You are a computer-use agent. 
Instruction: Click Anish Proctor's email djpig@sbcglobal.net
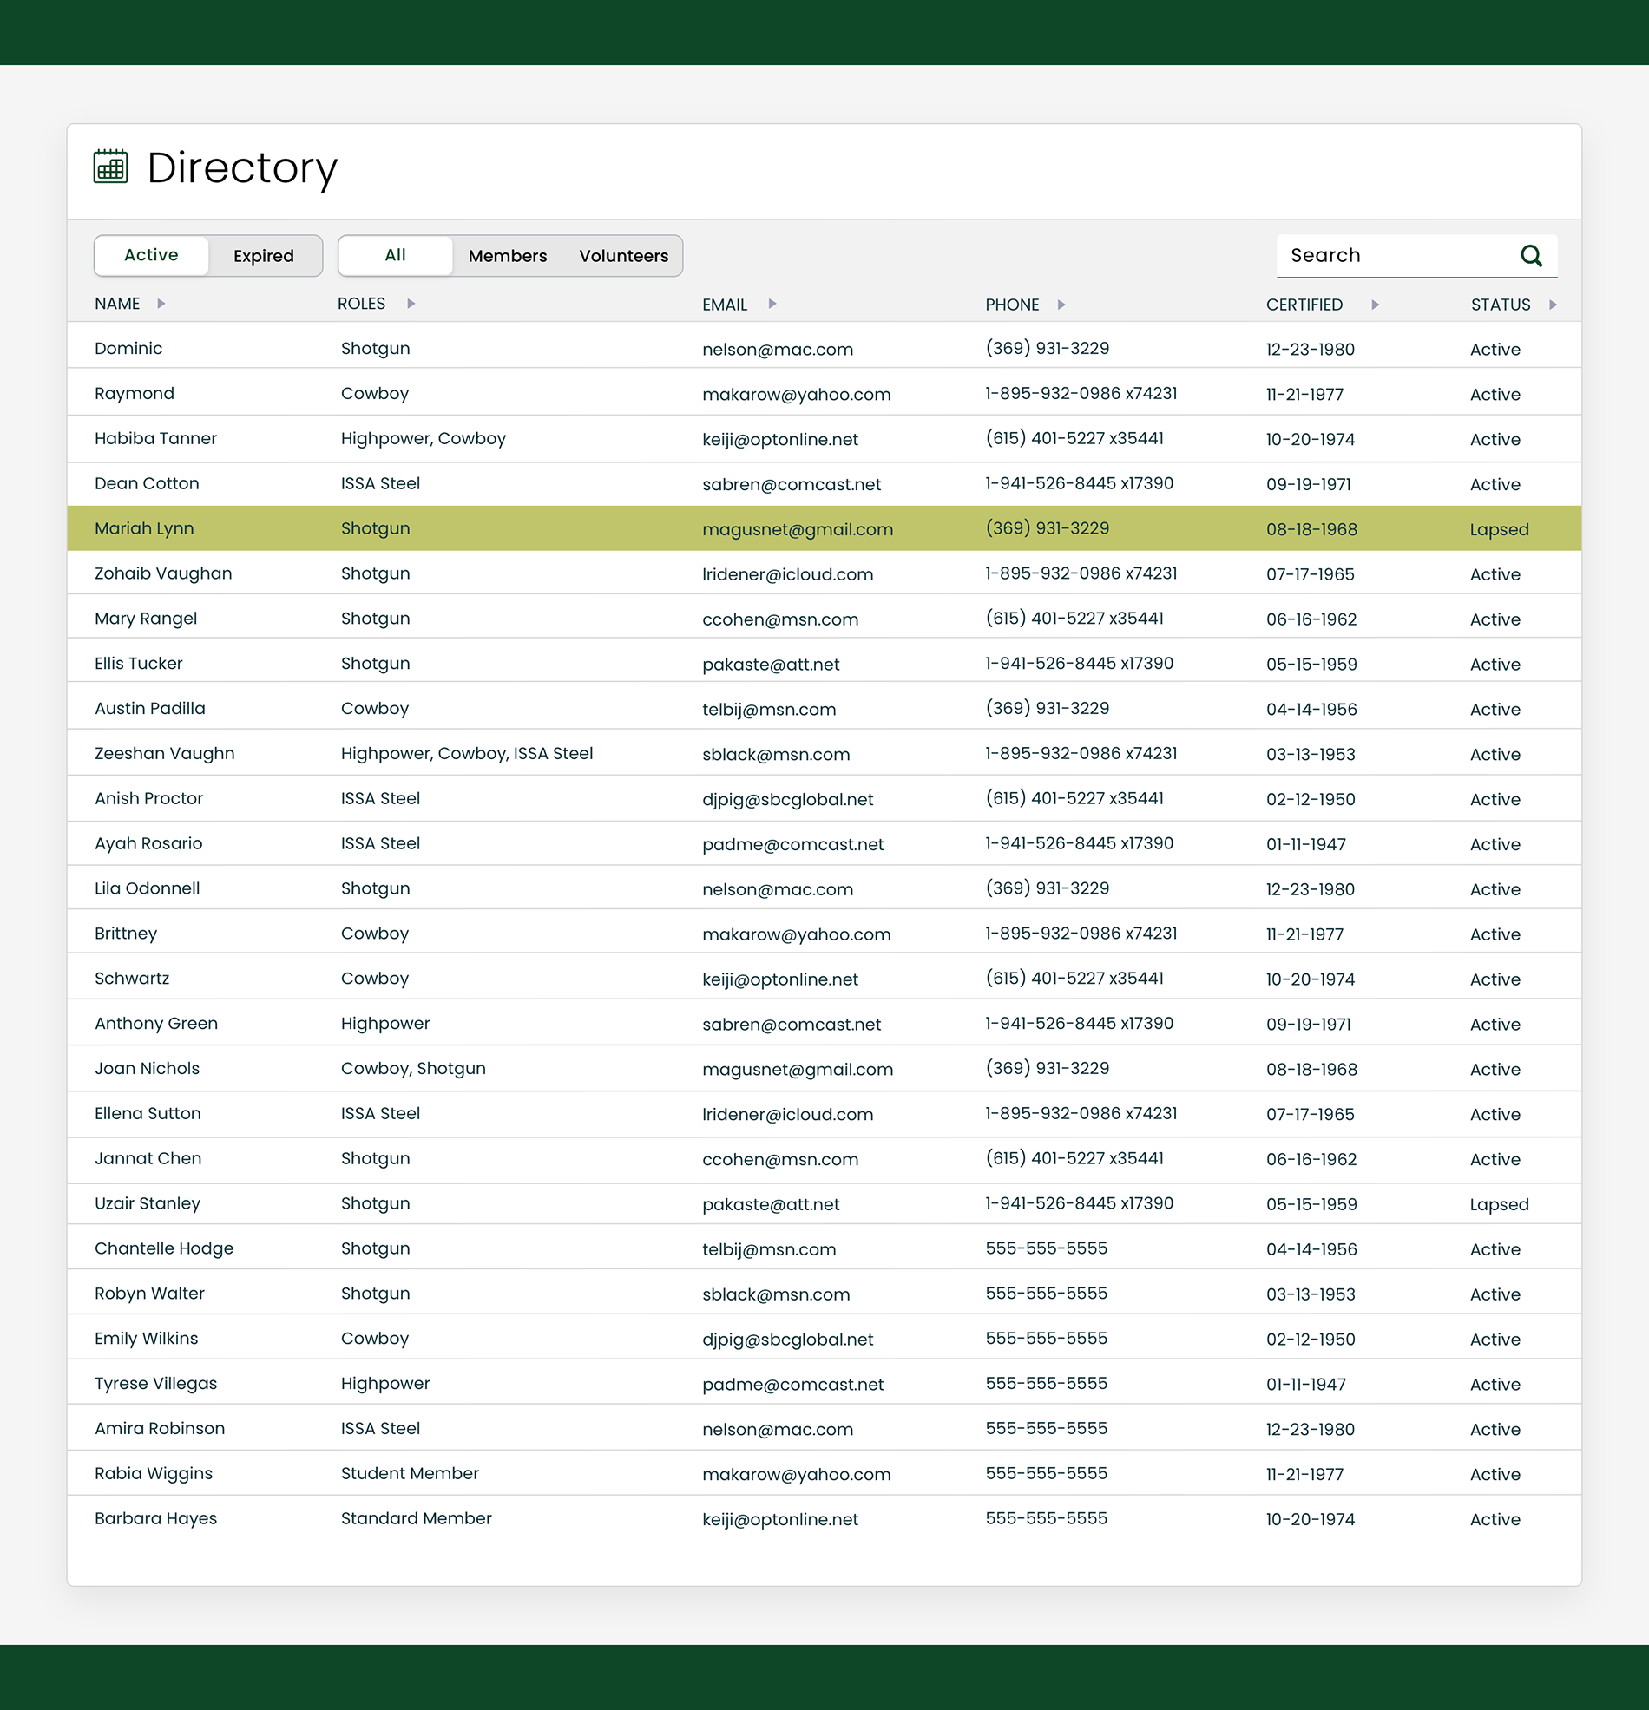coord(787,799)
